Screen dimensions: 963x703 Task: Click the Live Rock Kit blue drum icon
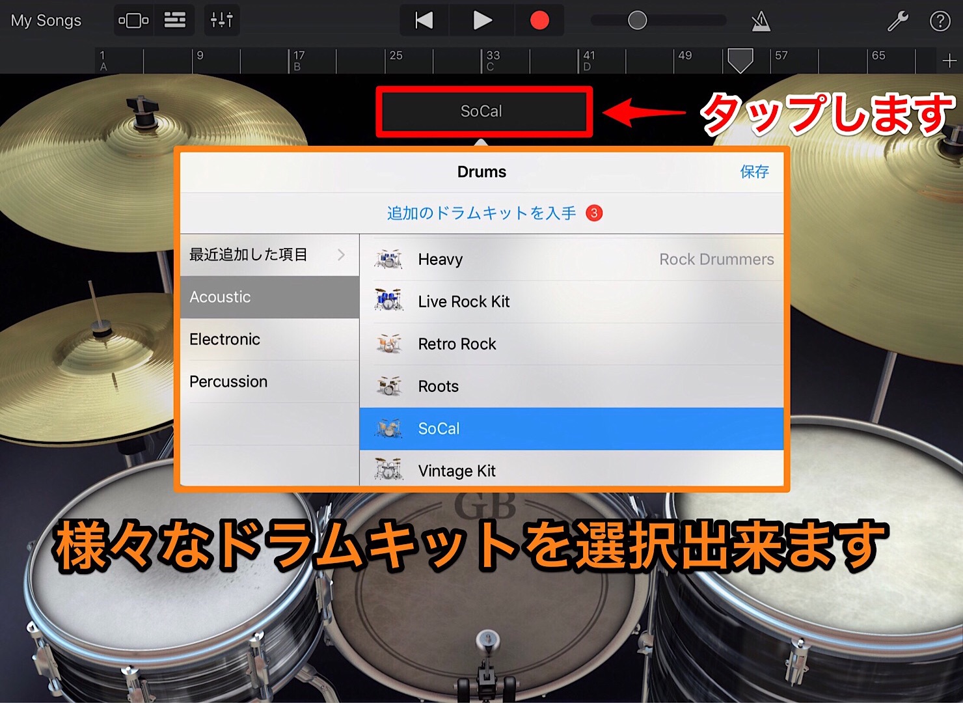point(388,301)
